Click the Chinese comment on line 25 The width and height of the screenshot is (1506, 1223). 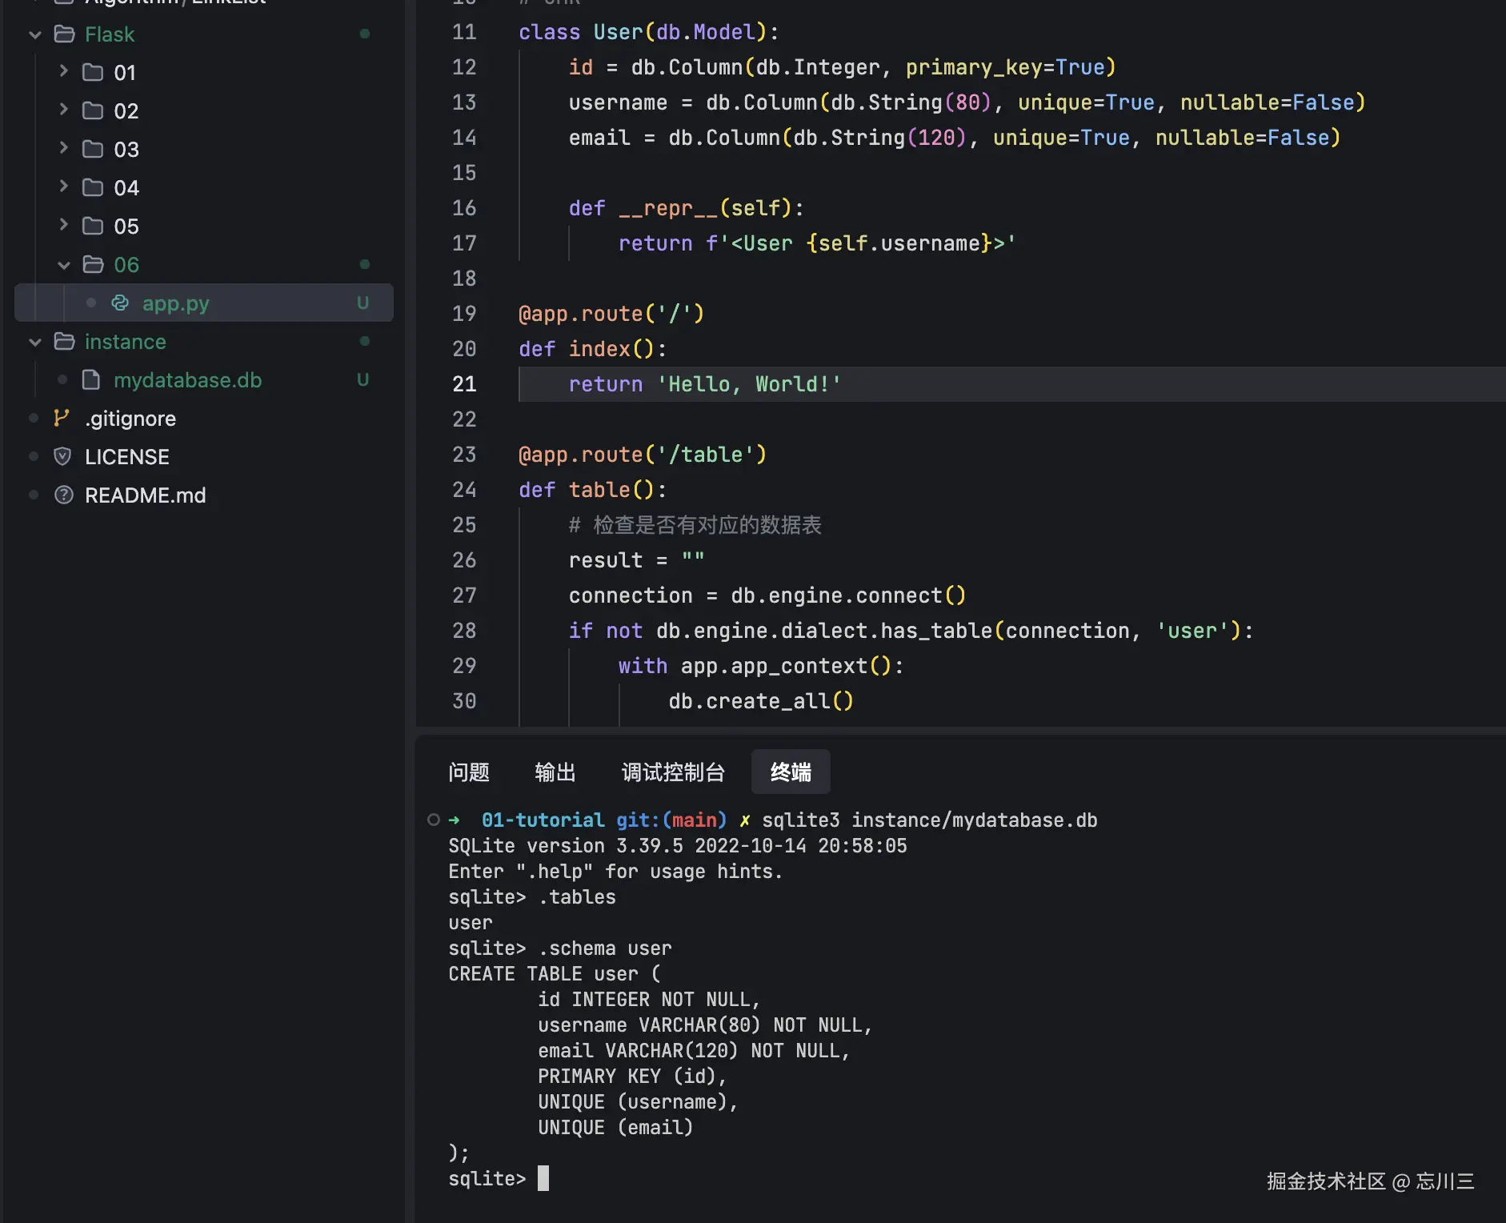click(x=695, y=525)
